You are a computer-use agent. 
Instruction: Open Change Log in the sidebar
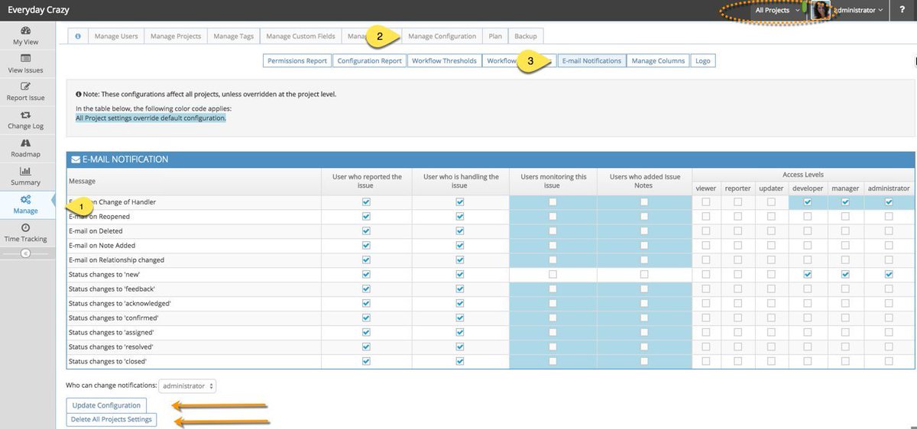(25, 120)
